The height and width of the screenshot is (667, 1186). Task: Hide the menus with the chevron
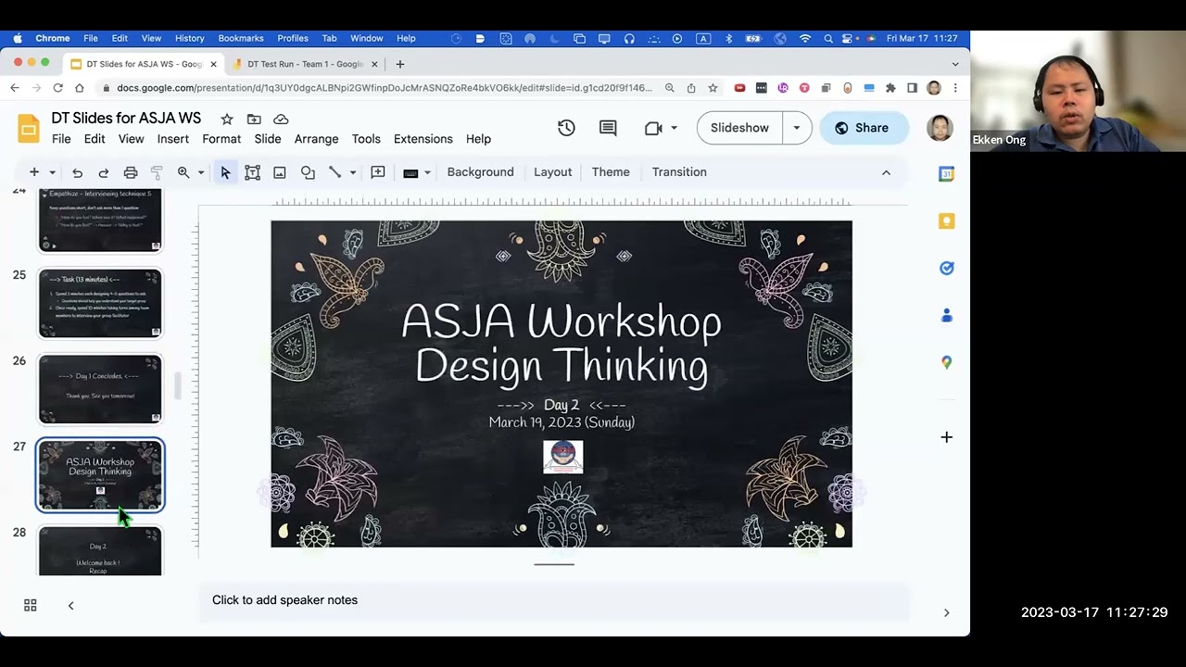point(886,172)
